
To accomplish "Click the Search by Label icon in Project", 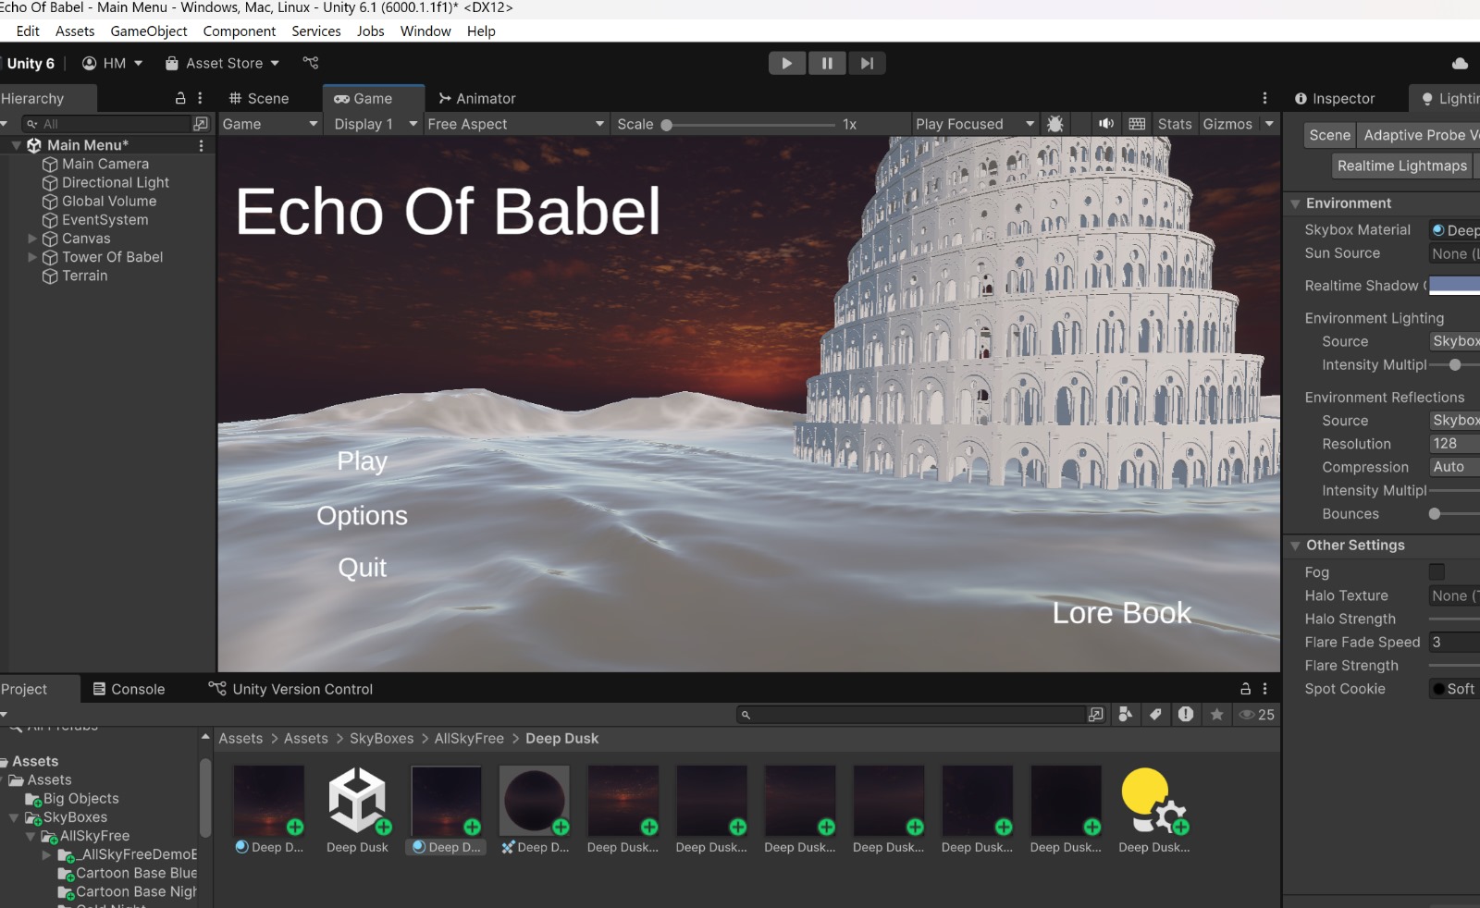I will coord(1155,715).
